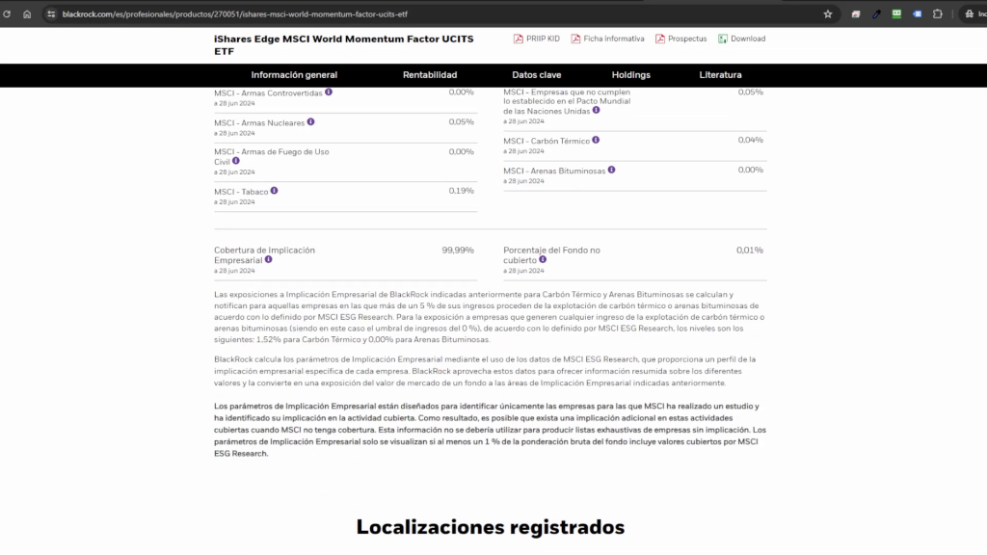Click the Download spreadsheet icon
Screen dimensions: 987x555
click(723, 39)
